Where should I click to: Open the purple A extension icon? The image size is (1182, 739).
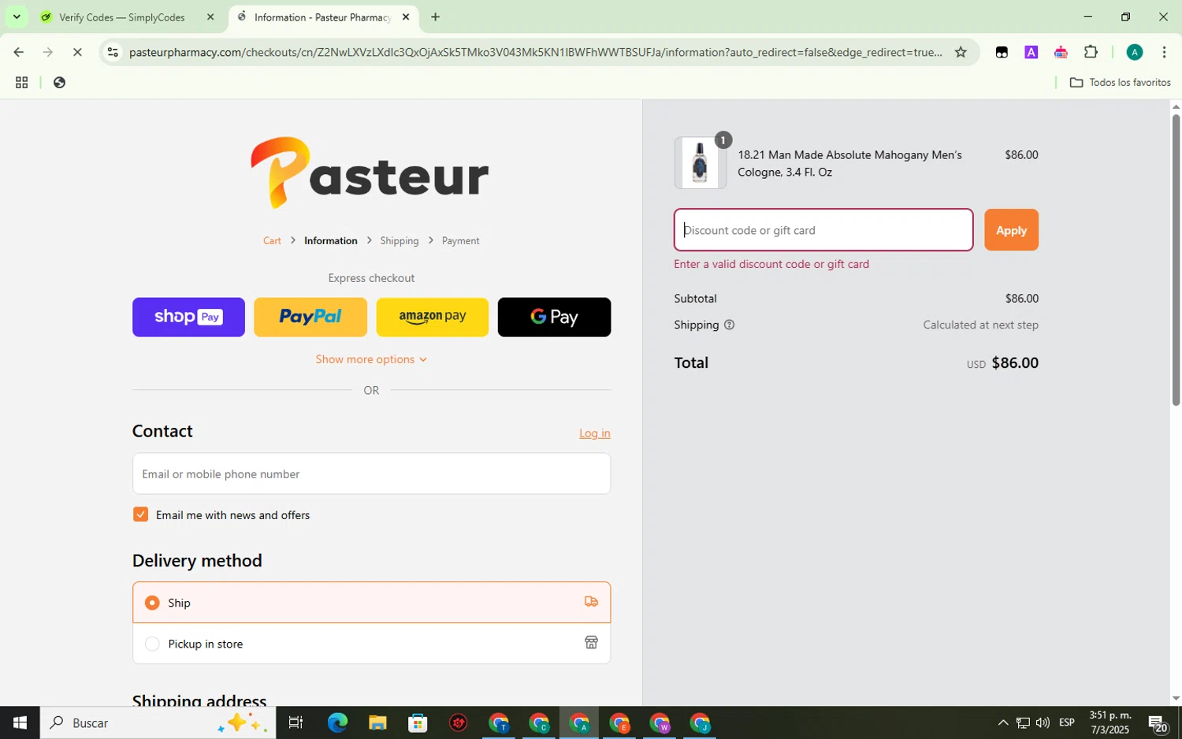click(1031, 52)
